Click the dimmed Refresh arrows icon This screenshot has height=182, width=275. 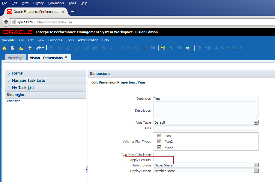point(59,48)
